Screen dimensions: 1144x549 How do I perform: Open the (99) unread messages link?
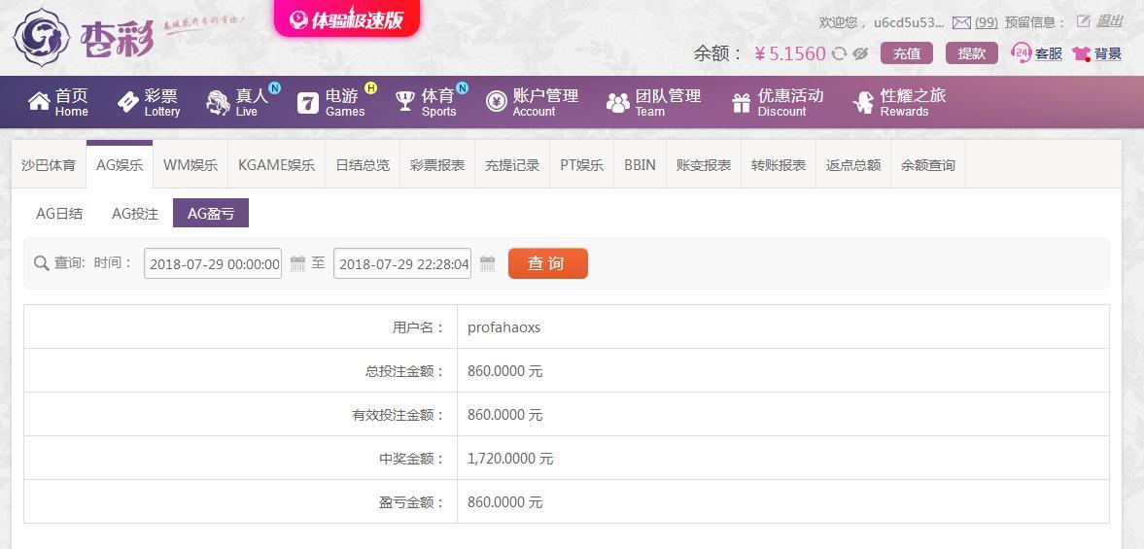[987, 22]
